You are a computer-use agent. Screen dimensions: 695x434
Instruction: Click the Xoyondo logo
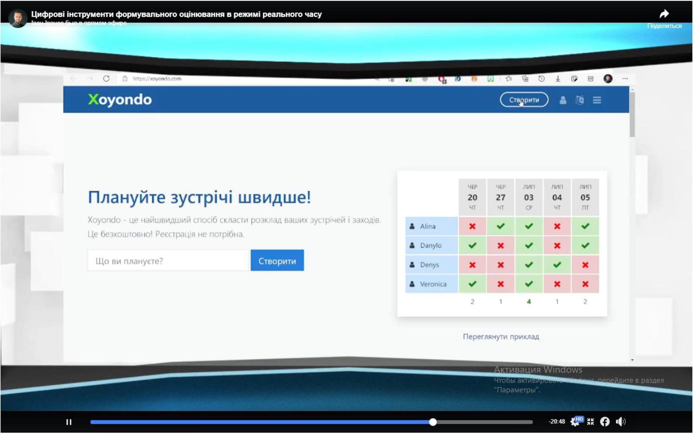tap(120, 100)
